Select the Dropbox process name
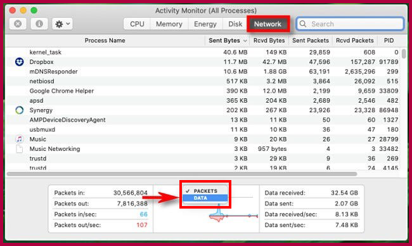 click(41, 61)
